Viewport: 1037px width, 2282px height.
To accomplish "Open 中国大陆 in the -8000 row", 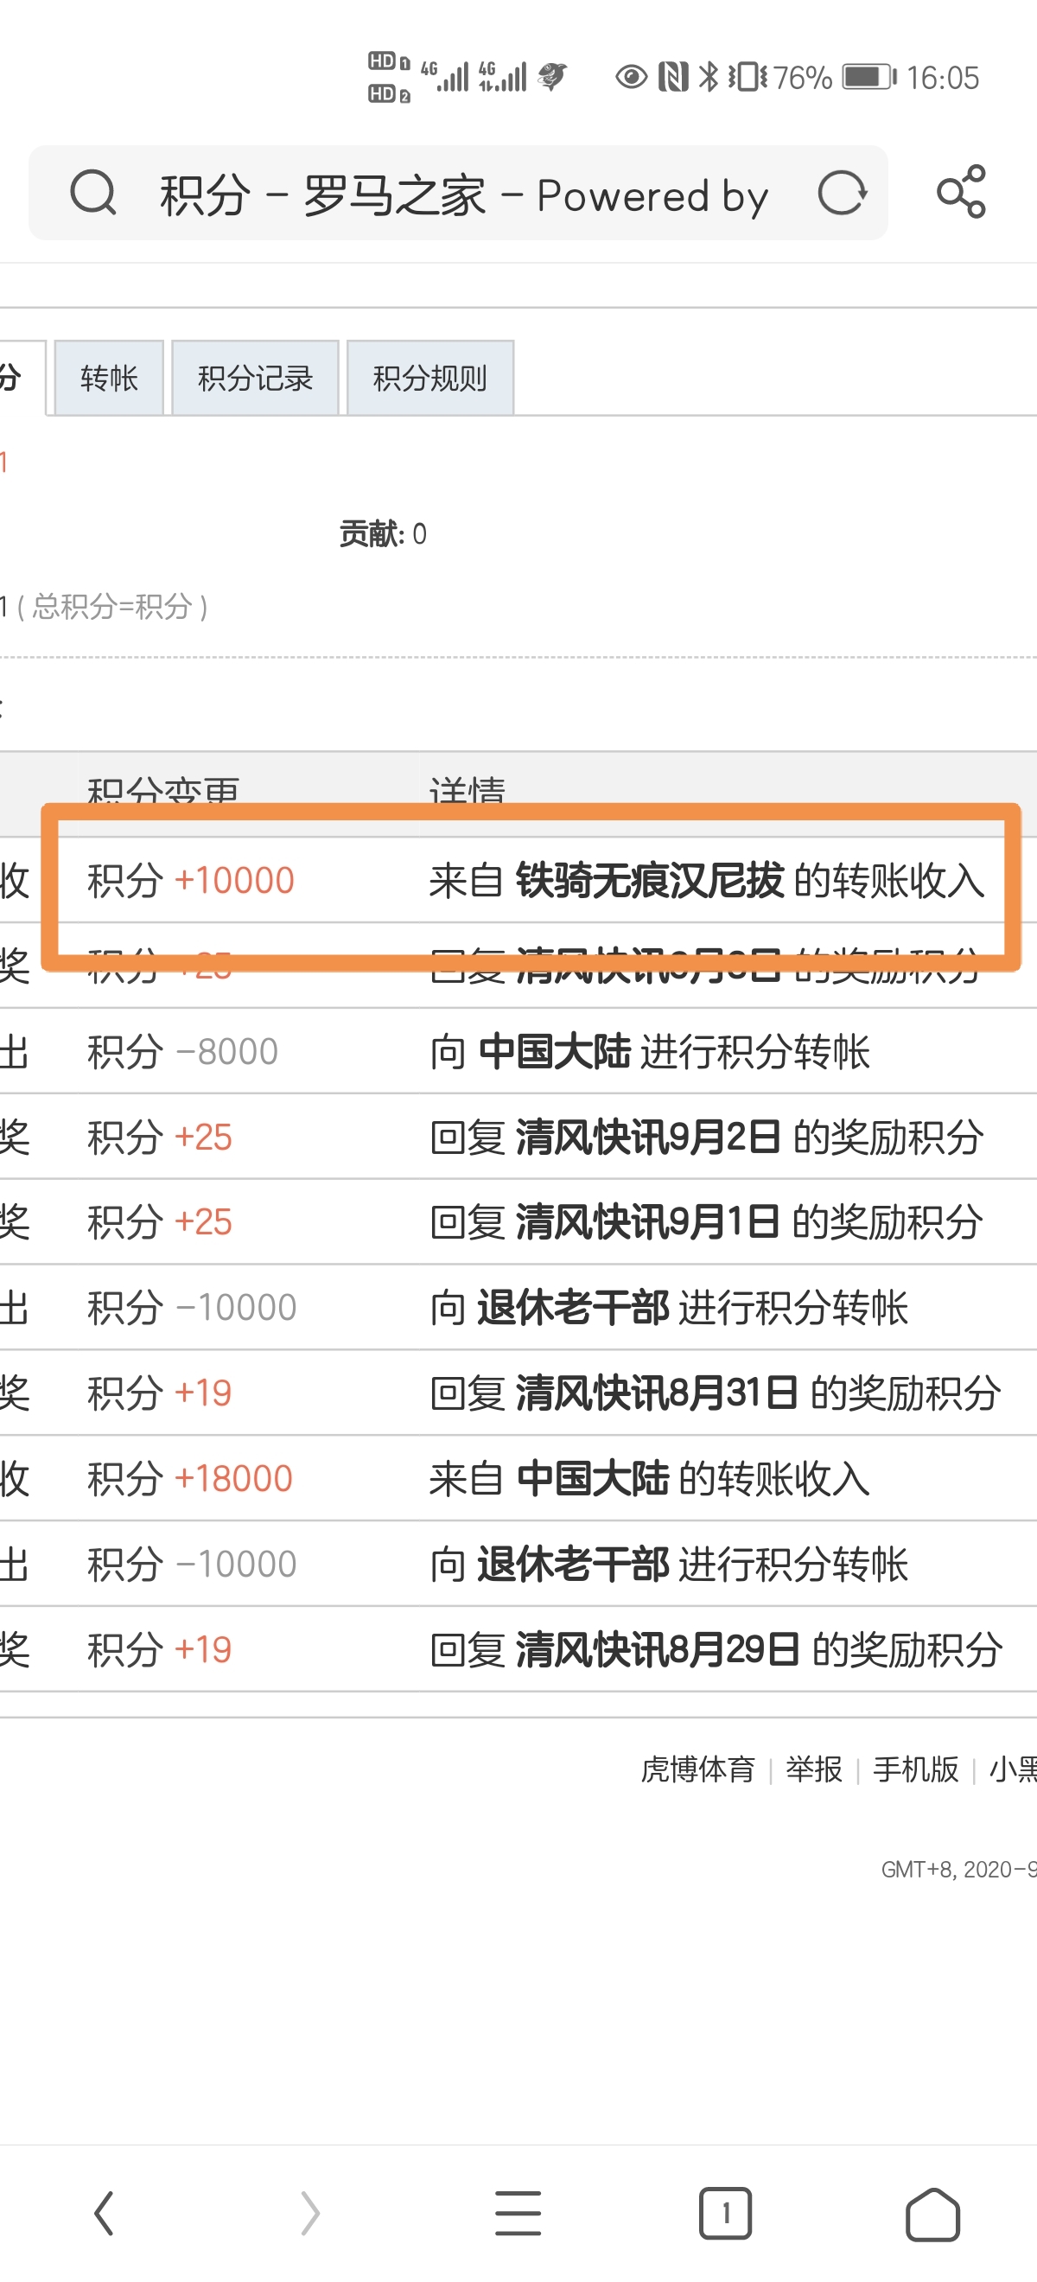I will [555, 1051].
